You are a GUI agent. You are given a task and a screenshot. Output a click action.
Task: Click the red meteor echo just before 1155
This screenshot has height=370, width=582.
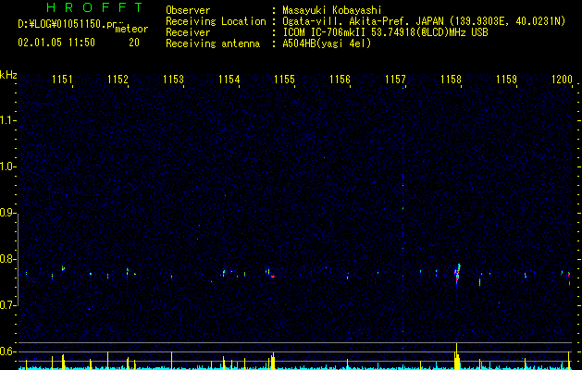pos(272,276)
